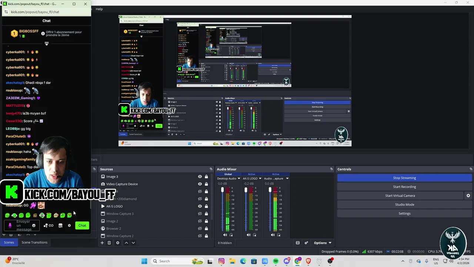This screenshot has height=267, width=474.
Task: Hide the Image 3 source
Action: [x=200, y=177]
